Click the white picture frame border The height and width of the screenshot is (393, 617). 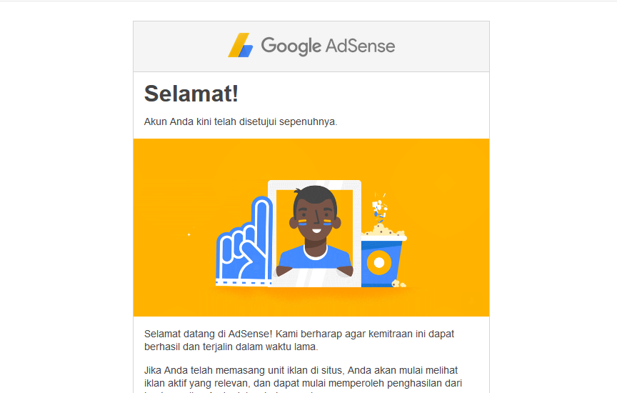click(314, 185)
